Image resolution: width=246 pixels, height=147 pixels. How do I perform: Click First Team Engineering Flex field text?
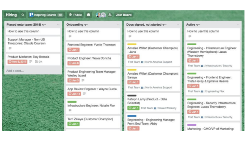tap(206, 91)
